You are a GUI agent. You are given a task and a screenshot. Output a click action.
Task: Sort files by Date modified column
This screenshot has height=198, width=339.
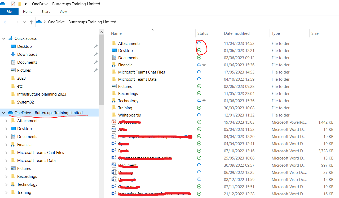(237, 33)
